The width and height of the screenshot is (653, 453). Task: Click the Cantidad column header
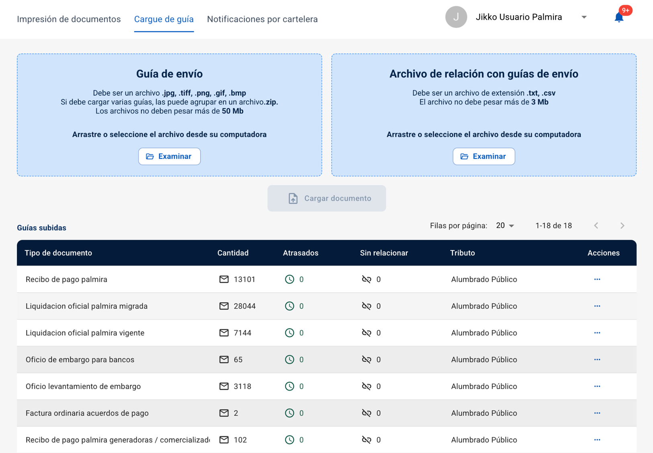pos(233,253)
